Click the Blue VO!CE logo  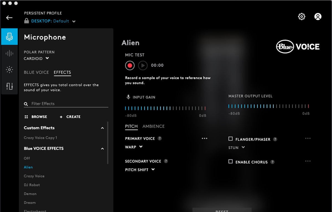point(298,47)
